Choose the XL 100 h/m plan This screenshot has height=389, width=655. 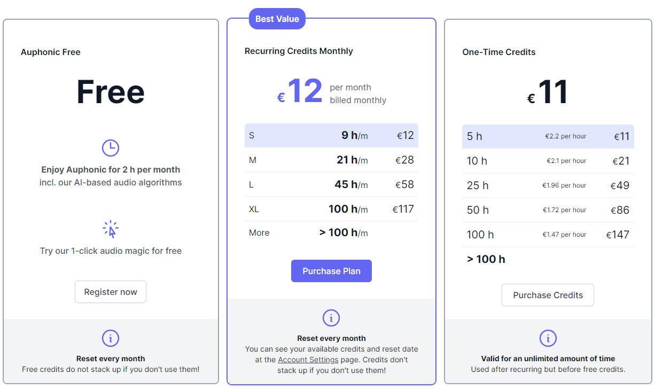(331, 209)
